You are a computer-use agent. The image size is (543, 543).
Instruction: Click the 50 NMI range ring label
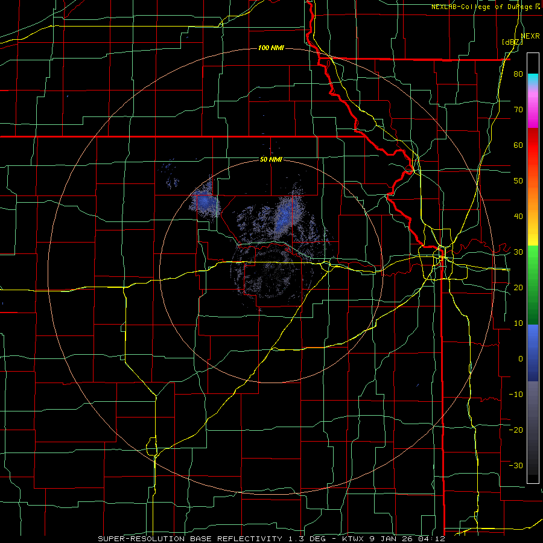pyautogui.click(x=271, y=160)
